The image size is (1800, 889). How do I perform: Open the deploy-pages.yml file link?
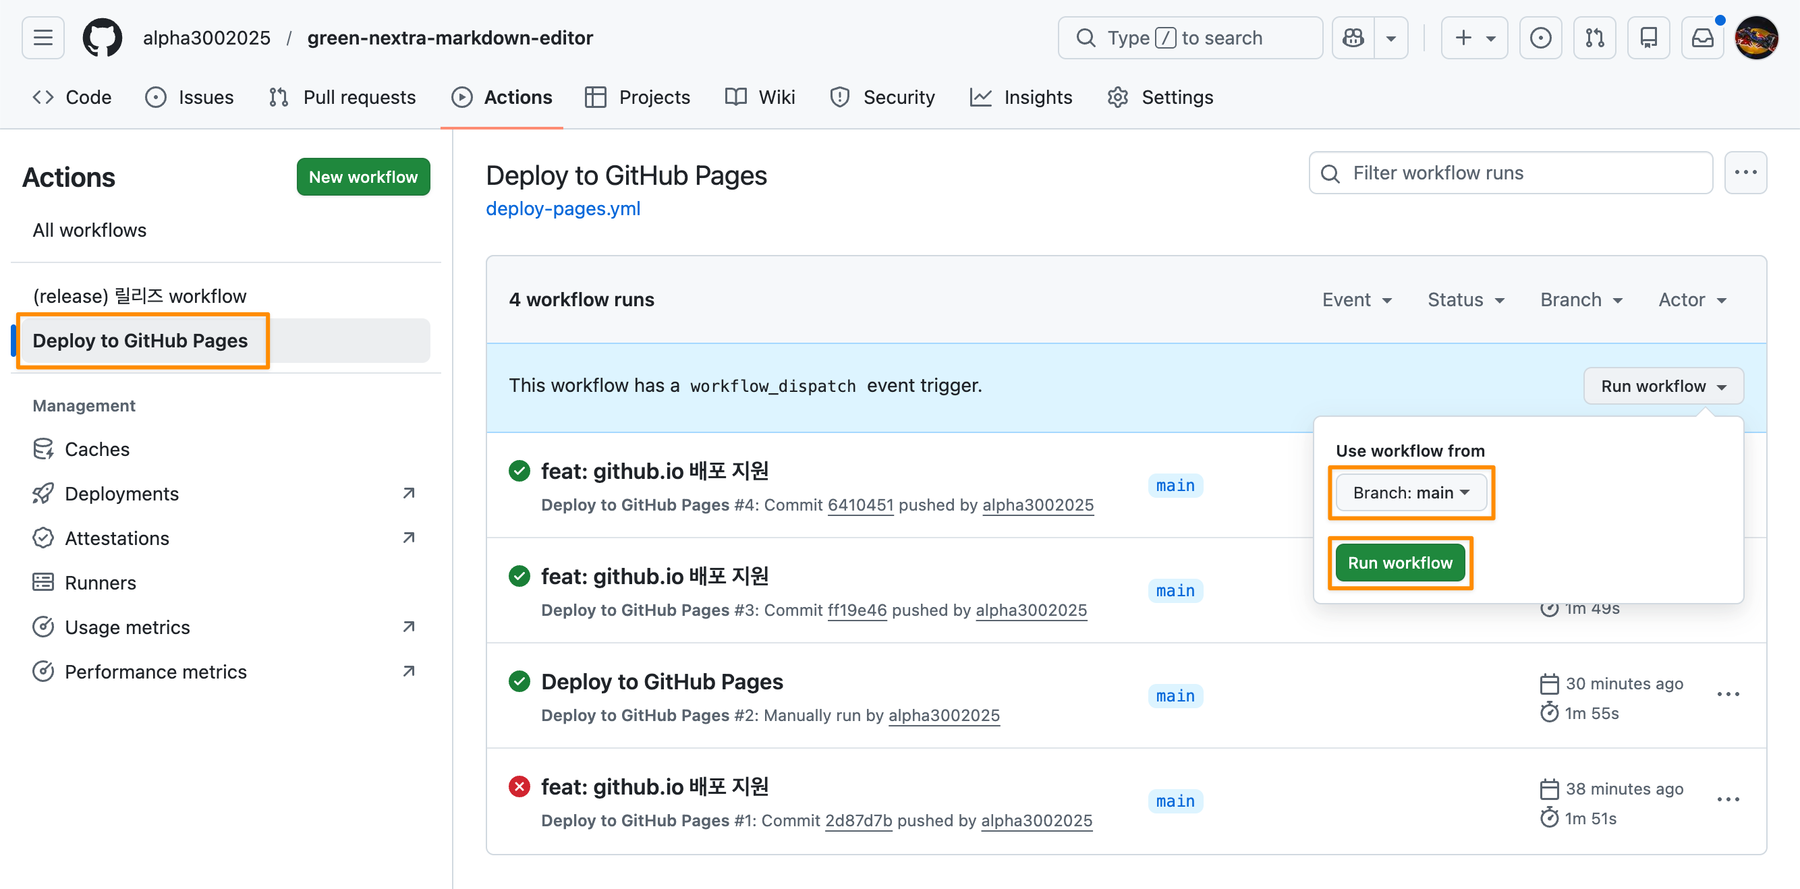563,208
